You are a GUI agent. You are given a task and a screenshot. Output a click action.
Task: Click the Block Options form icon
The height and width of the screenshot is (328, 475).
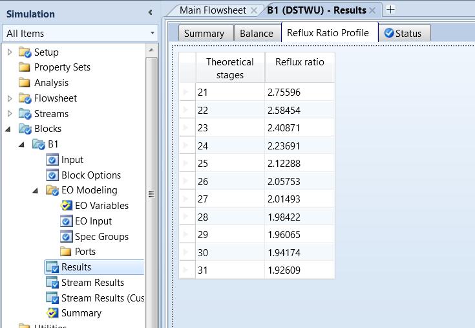tap(52, 175)
